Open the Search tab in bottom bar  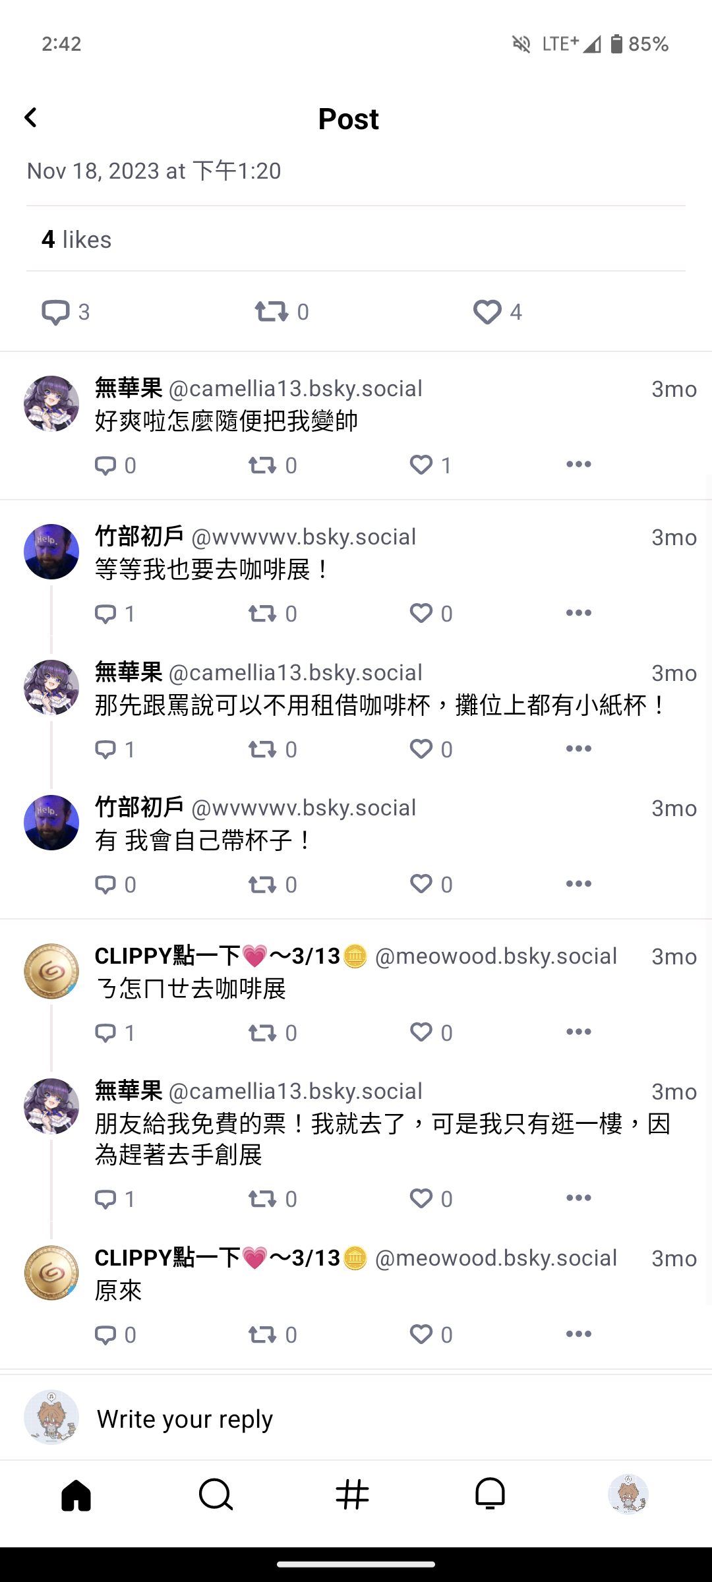click(216, 1494)
